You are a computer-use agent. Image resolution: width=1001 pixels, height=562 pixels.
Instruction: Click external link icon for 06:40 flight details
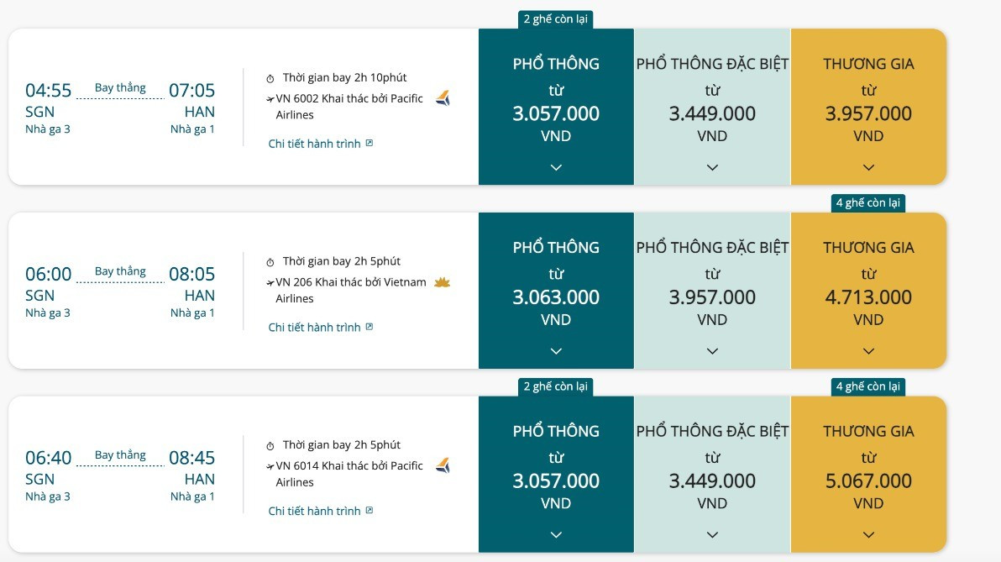(x=369, y=510)
